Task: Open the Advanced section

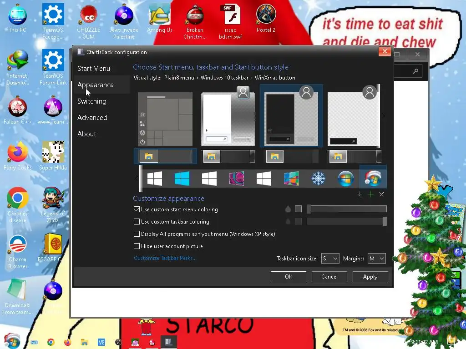Action: coord(92,118)
